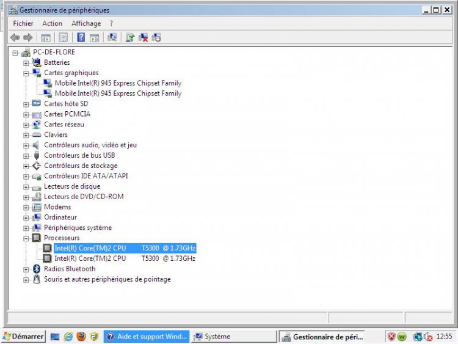The height and width of the screenshot is (344, 458).
Task: Switch to Aide et support Windows taskbar button
Action: pos(147,337)
